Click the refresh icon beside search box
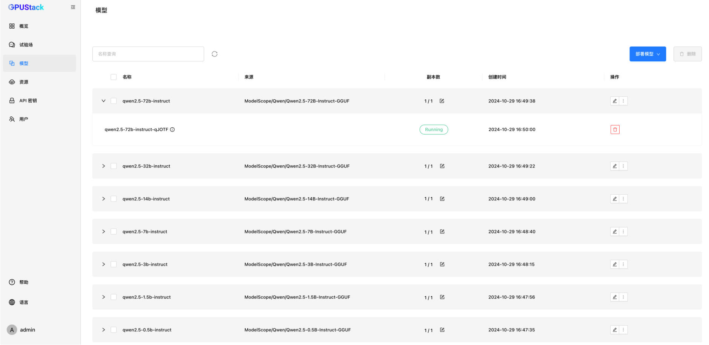709x345 pixels. [215, 54]
